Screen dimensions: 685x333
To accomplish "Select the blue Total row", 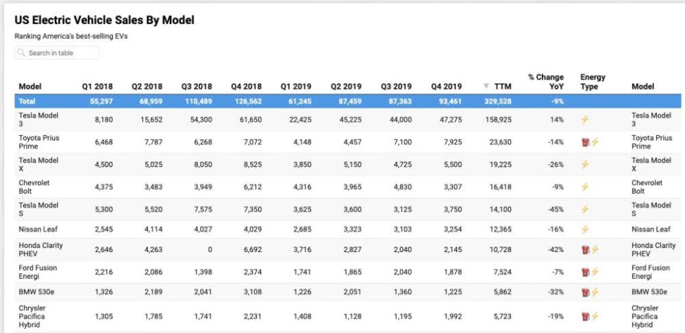I will (274, 101).
